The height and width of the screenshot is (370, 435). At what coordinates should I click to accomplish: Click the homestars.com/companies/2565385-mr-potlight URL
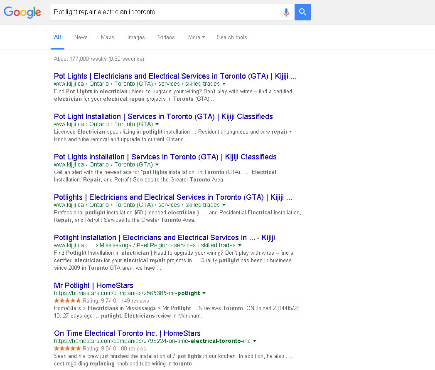point(127,293)
